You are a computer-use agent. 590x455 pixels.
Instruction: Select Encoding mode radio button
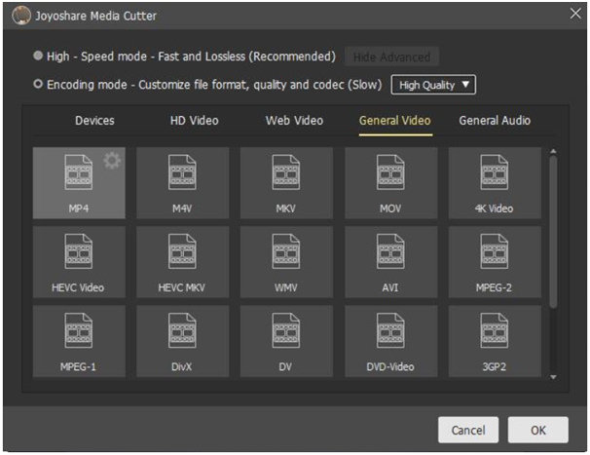(x=38, y=85)
